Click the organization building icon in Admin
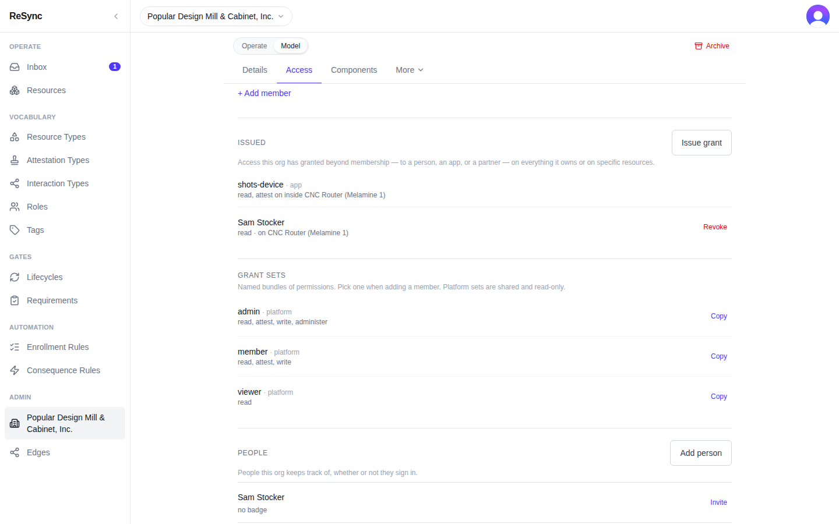The image size is (839, 524). (15, 423)
